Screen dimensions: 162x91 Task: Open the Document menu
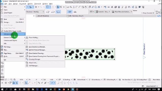(23, 4)
